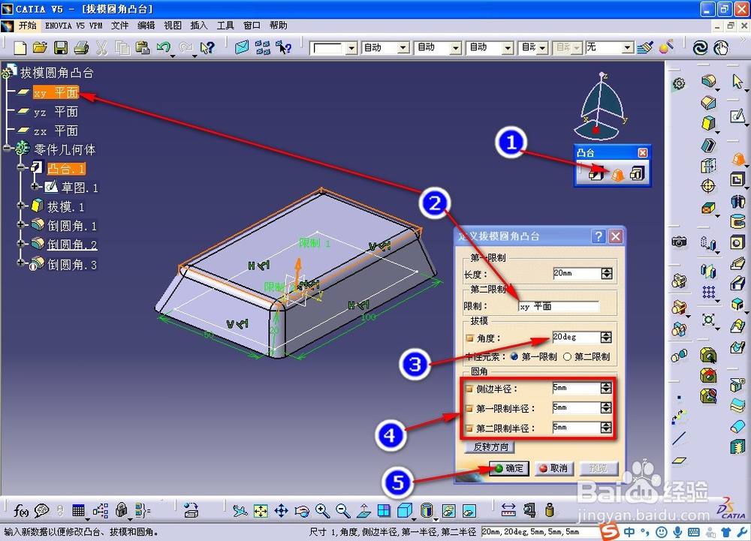
Task: Click the What's This help cursor icon
Action: (x=208, y=47)
